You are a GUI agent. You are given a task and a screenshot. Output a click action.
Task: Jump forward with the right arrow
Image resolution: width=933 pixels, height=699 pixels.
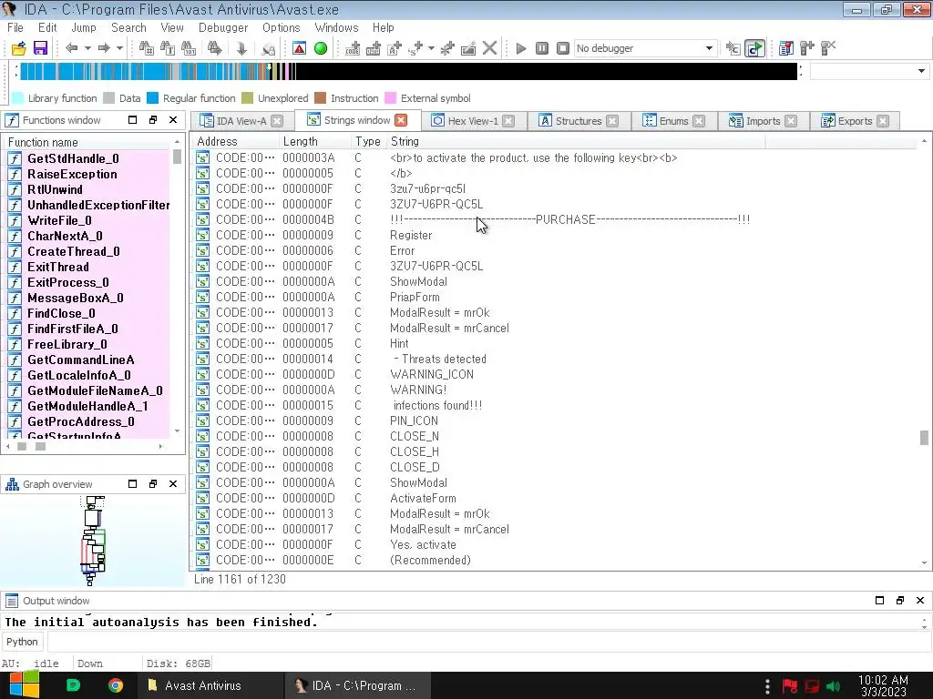[x=104, y=48]
